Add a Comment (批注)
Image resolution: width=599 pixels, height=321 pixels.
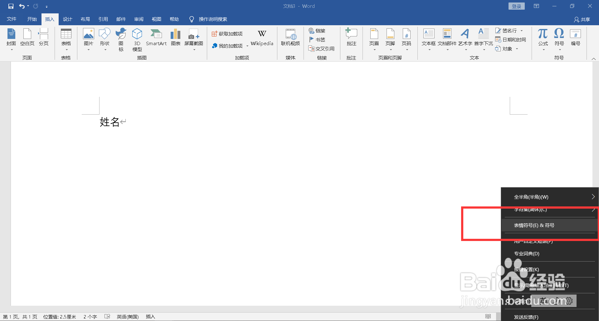tap(352, 37)
